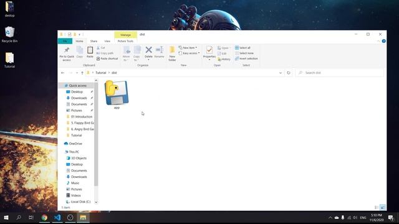Open 3D Objects under This PC

(79, 158)
